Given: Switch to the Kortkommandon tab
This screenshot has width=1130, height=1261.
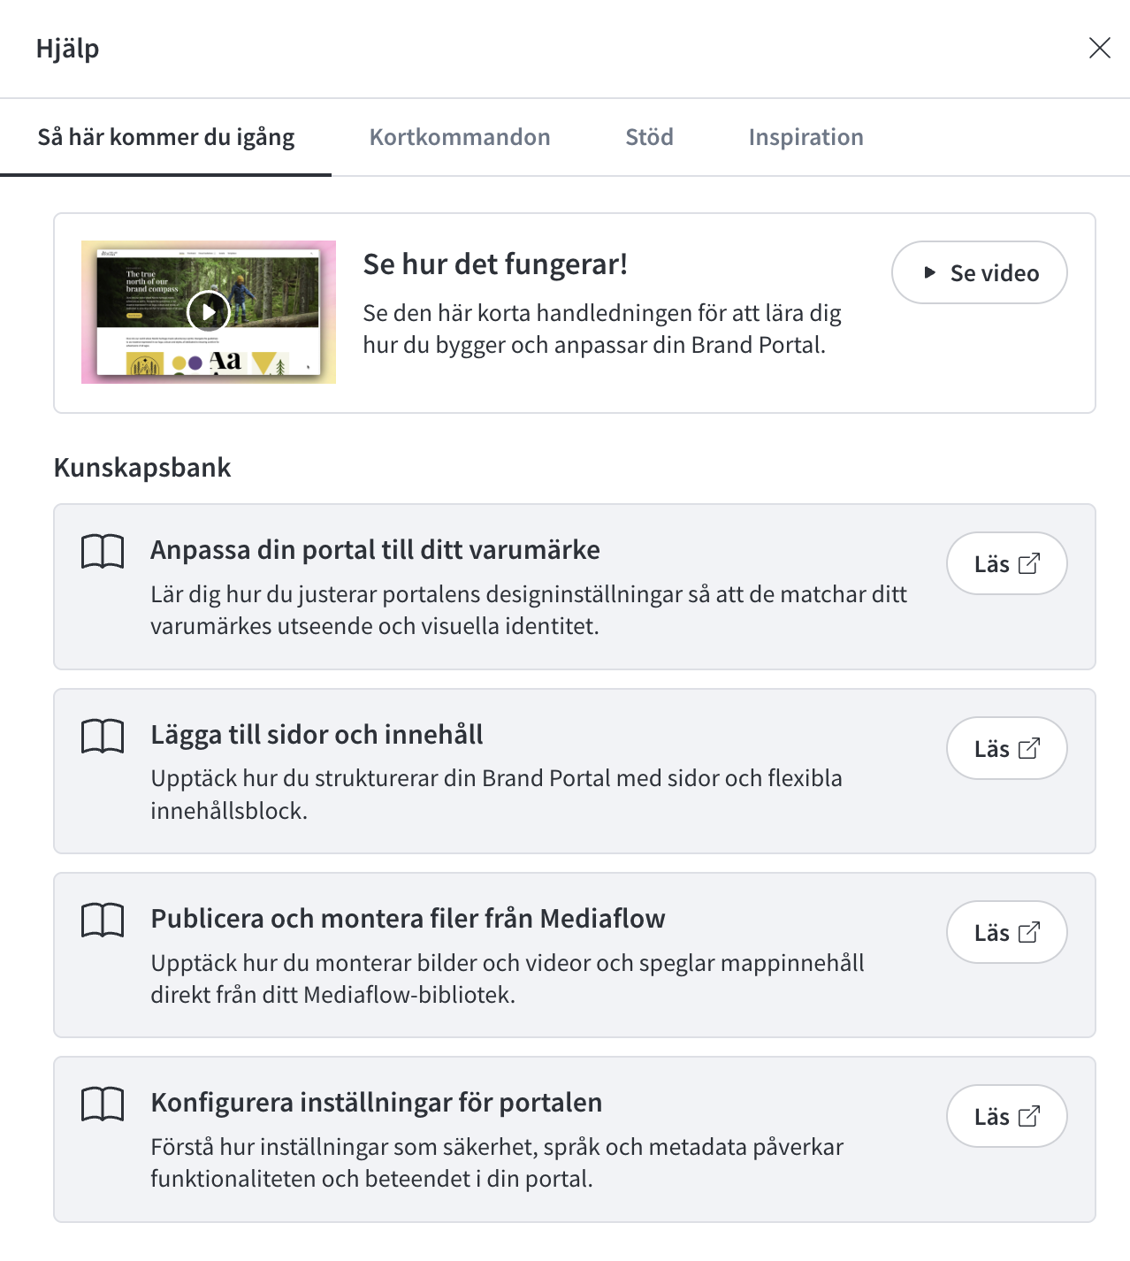Looking at the screenshot, I should (460, 137).
